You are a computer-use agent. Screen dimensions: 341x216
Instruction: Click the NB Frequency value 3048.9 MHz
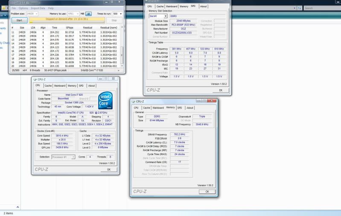202,124
